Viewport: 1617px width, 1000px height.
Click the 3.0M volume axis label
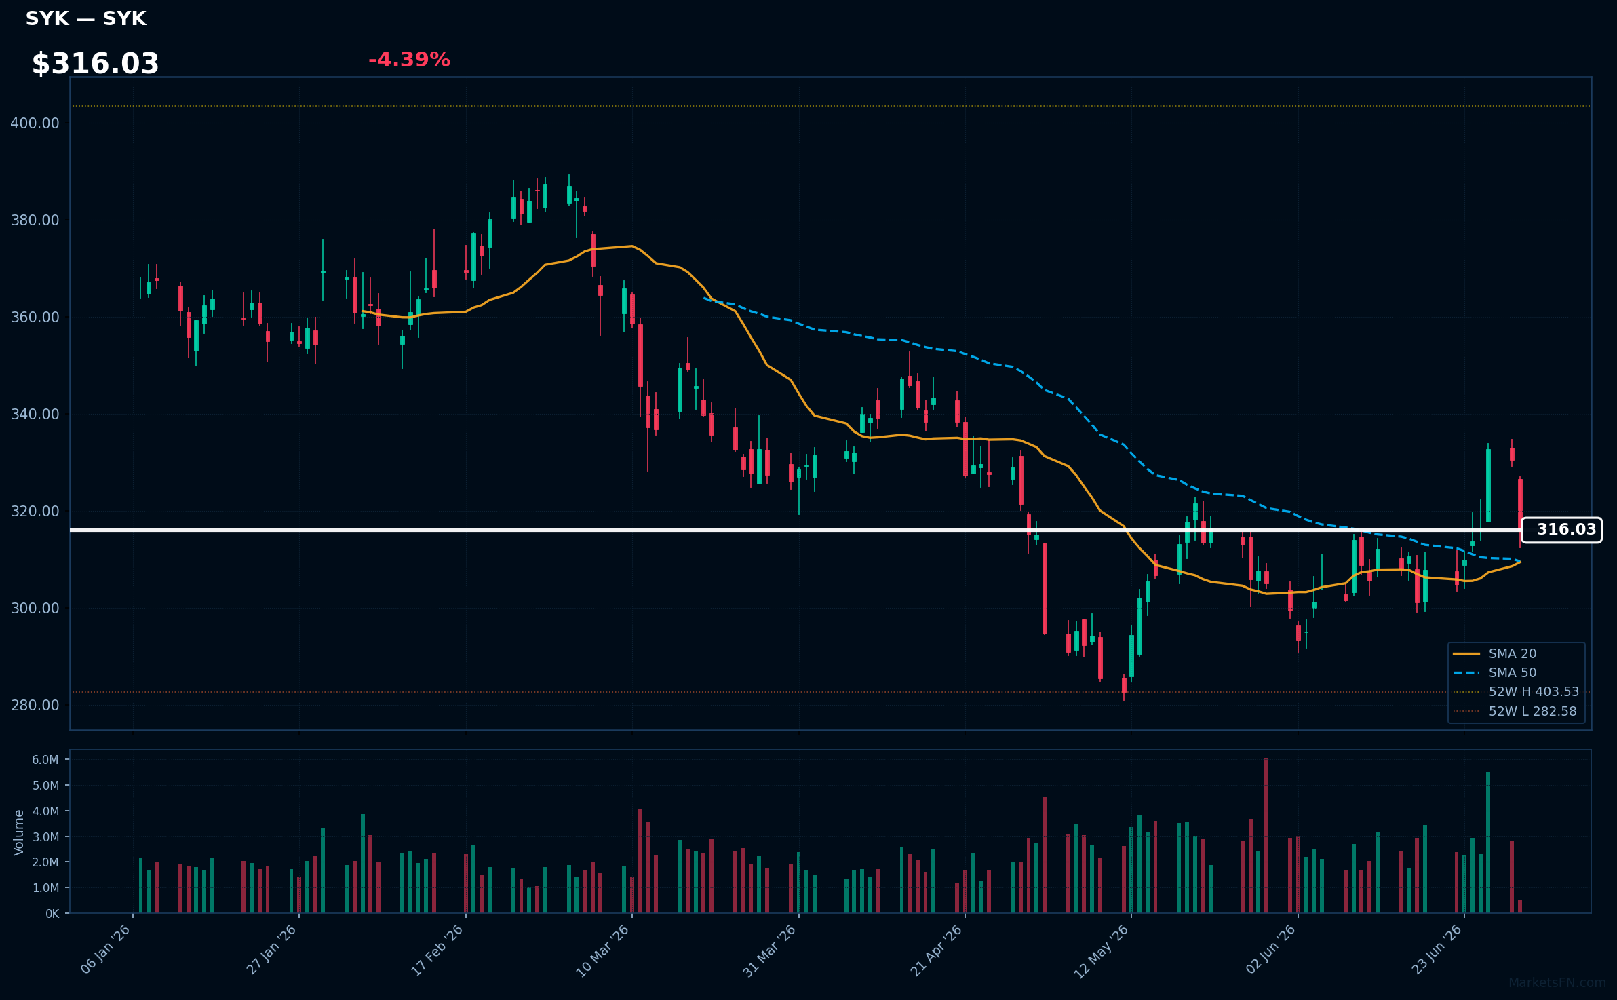pyautogui.click(x=45, y=836)
